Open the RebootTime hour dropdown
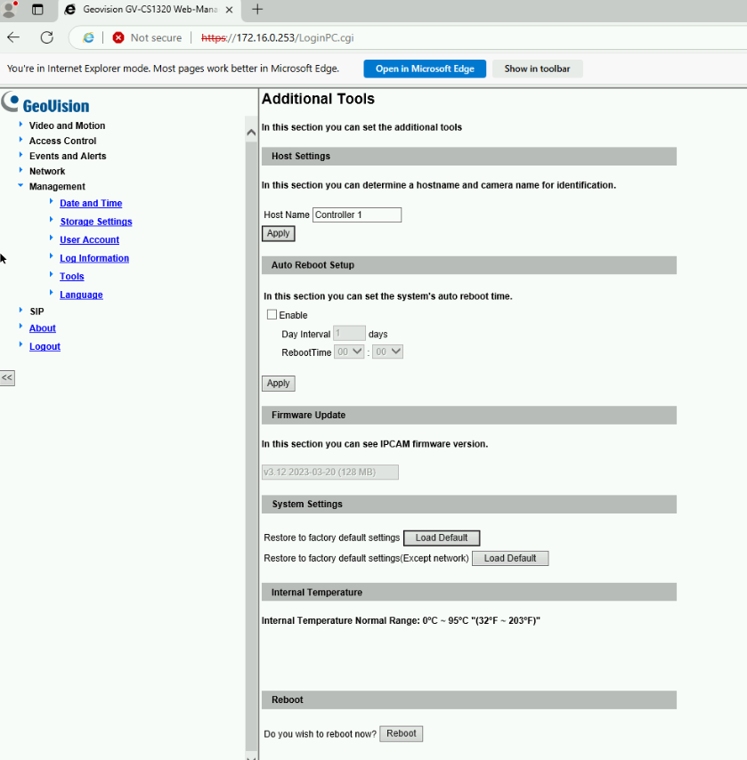The height and width of the screenshot is (760, 747). pos(349,352)
